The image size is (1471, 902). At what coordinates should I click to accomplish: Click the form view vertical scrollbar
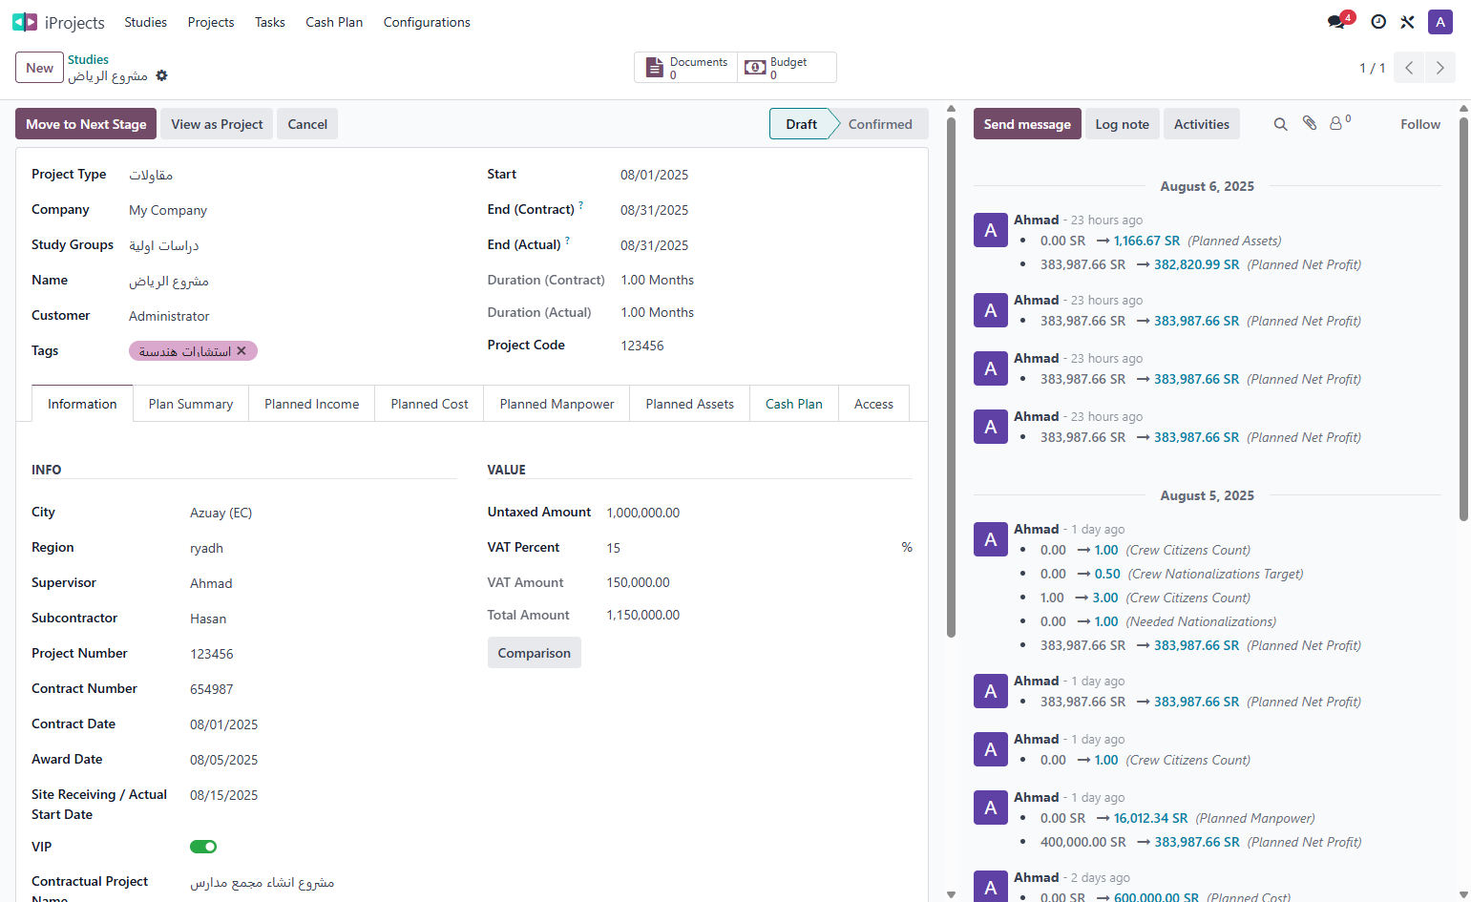pos(951,377)
